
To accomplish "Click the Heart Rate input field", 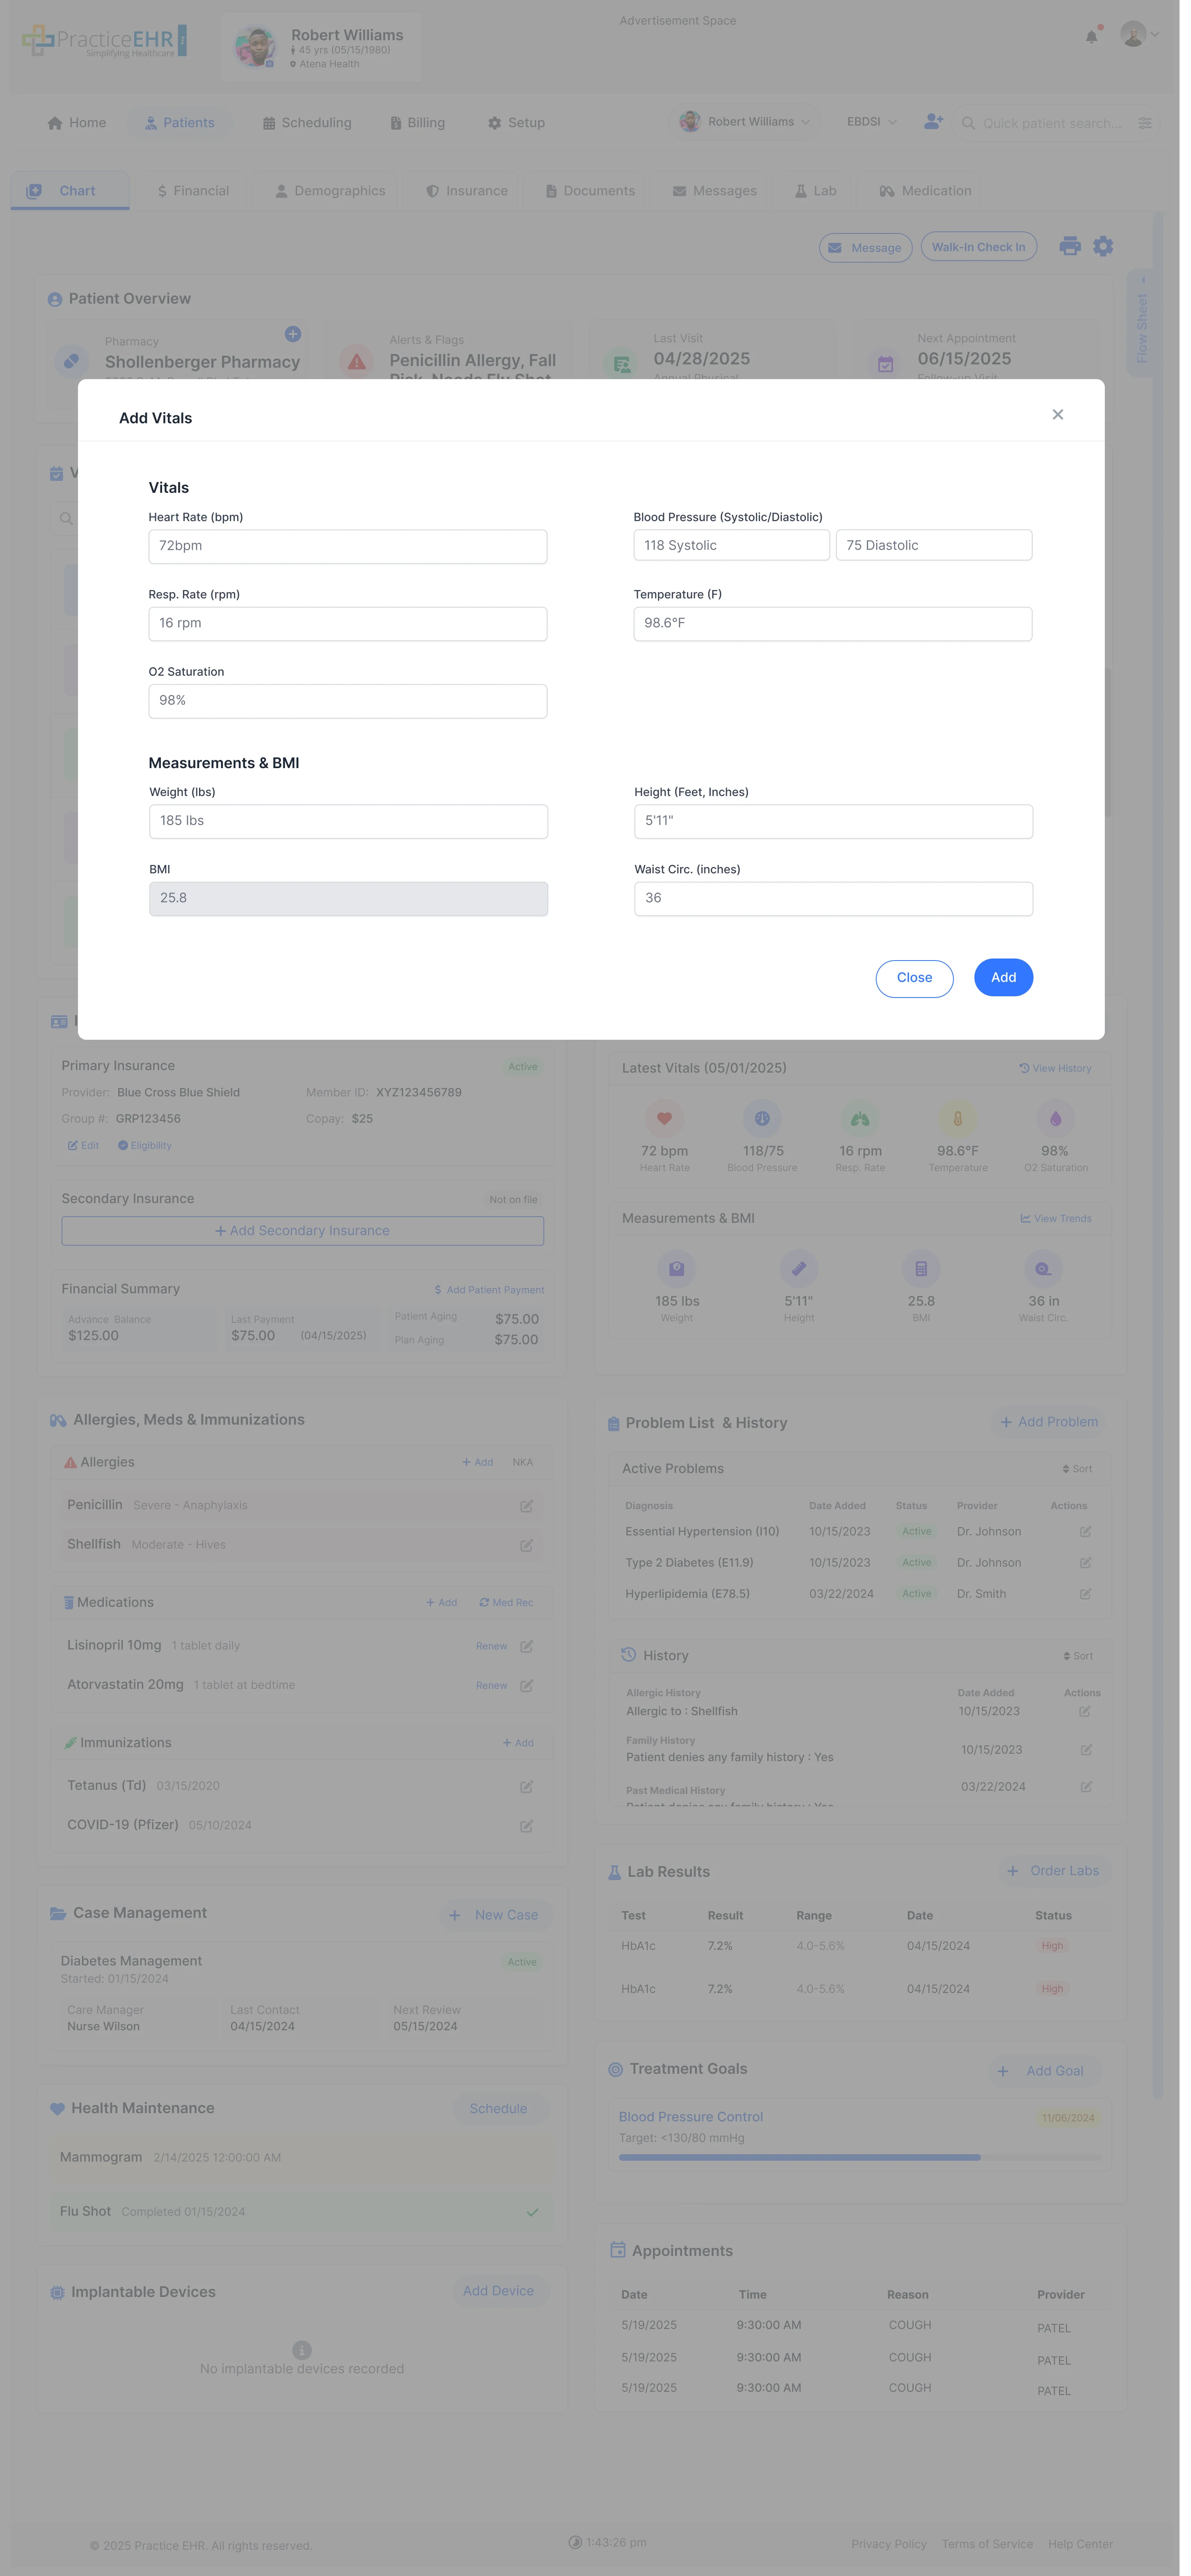I will [347, 546].
